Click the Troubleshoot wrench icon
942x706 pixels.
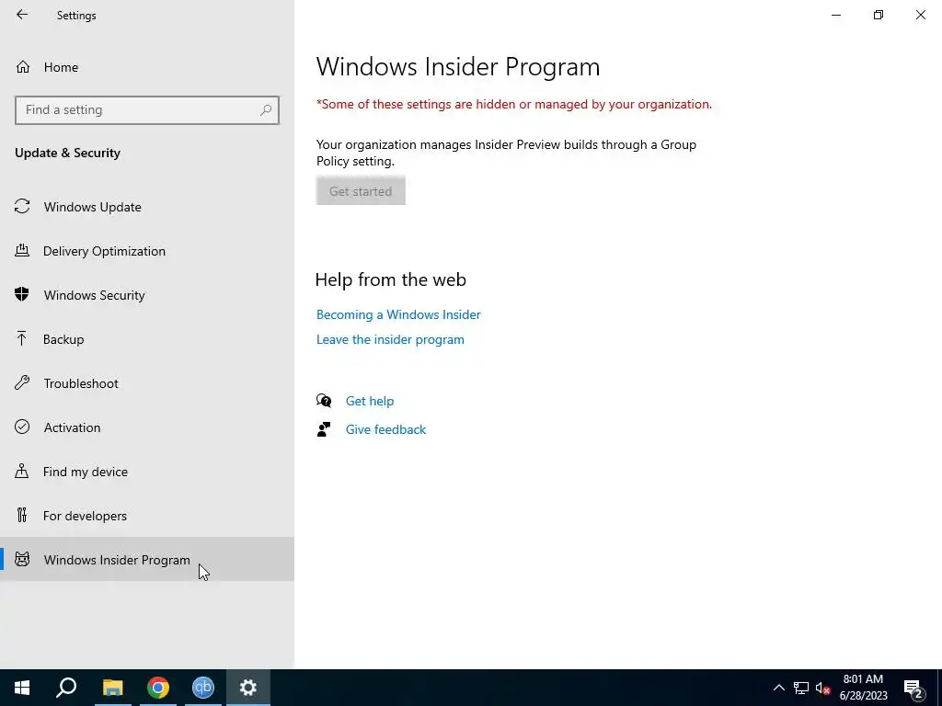[x=22, y=382]
